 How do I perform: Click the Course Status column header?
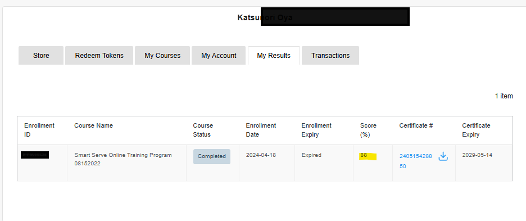tap(203, 130)
